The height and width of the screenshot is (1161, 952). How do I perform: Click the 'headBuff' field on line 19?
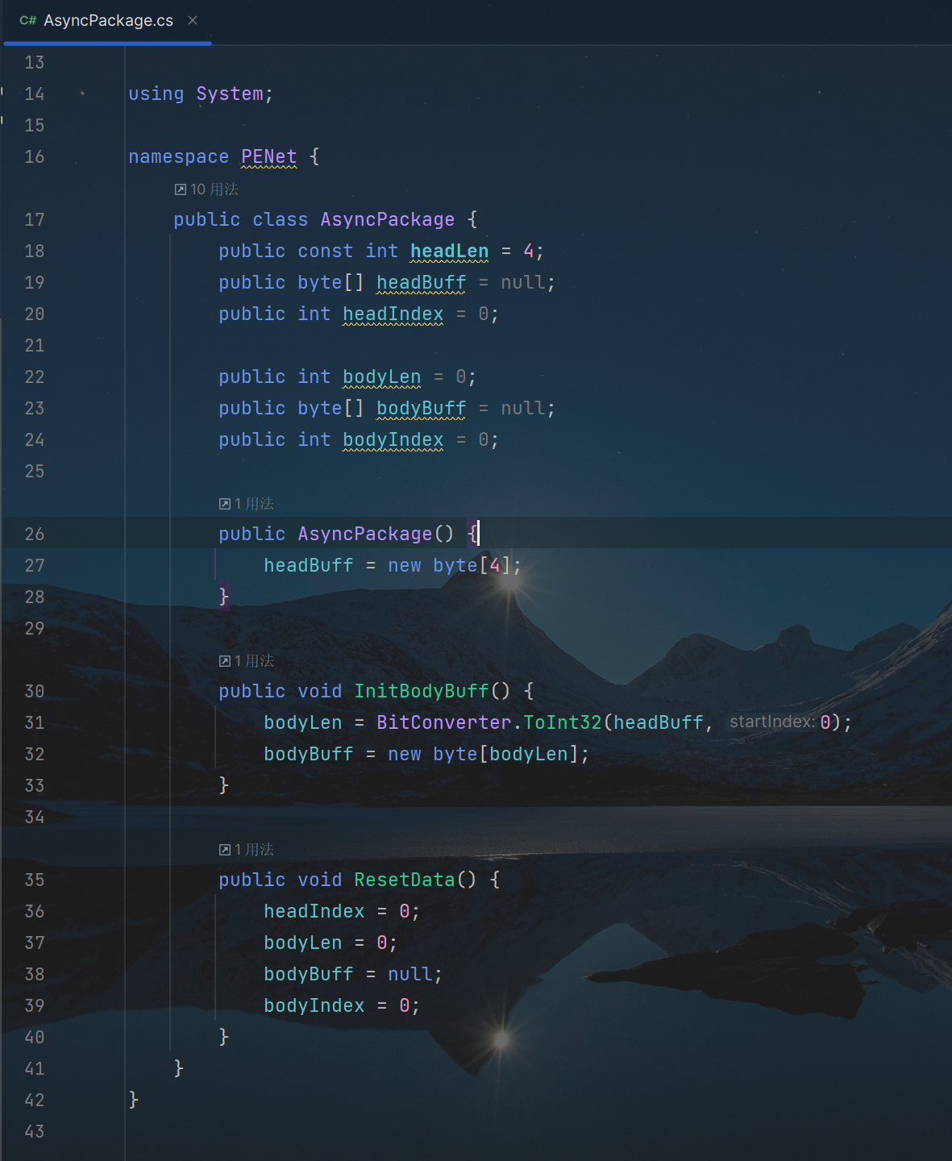(x=422, y=283)
